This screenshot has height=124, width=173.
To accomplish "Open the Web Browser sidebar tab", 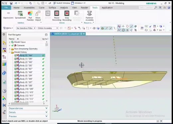I will tap(4, 82).
